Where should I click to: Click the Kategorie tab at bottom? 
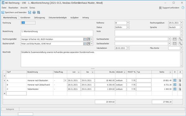pyautogui.click(x=10, y=109)
